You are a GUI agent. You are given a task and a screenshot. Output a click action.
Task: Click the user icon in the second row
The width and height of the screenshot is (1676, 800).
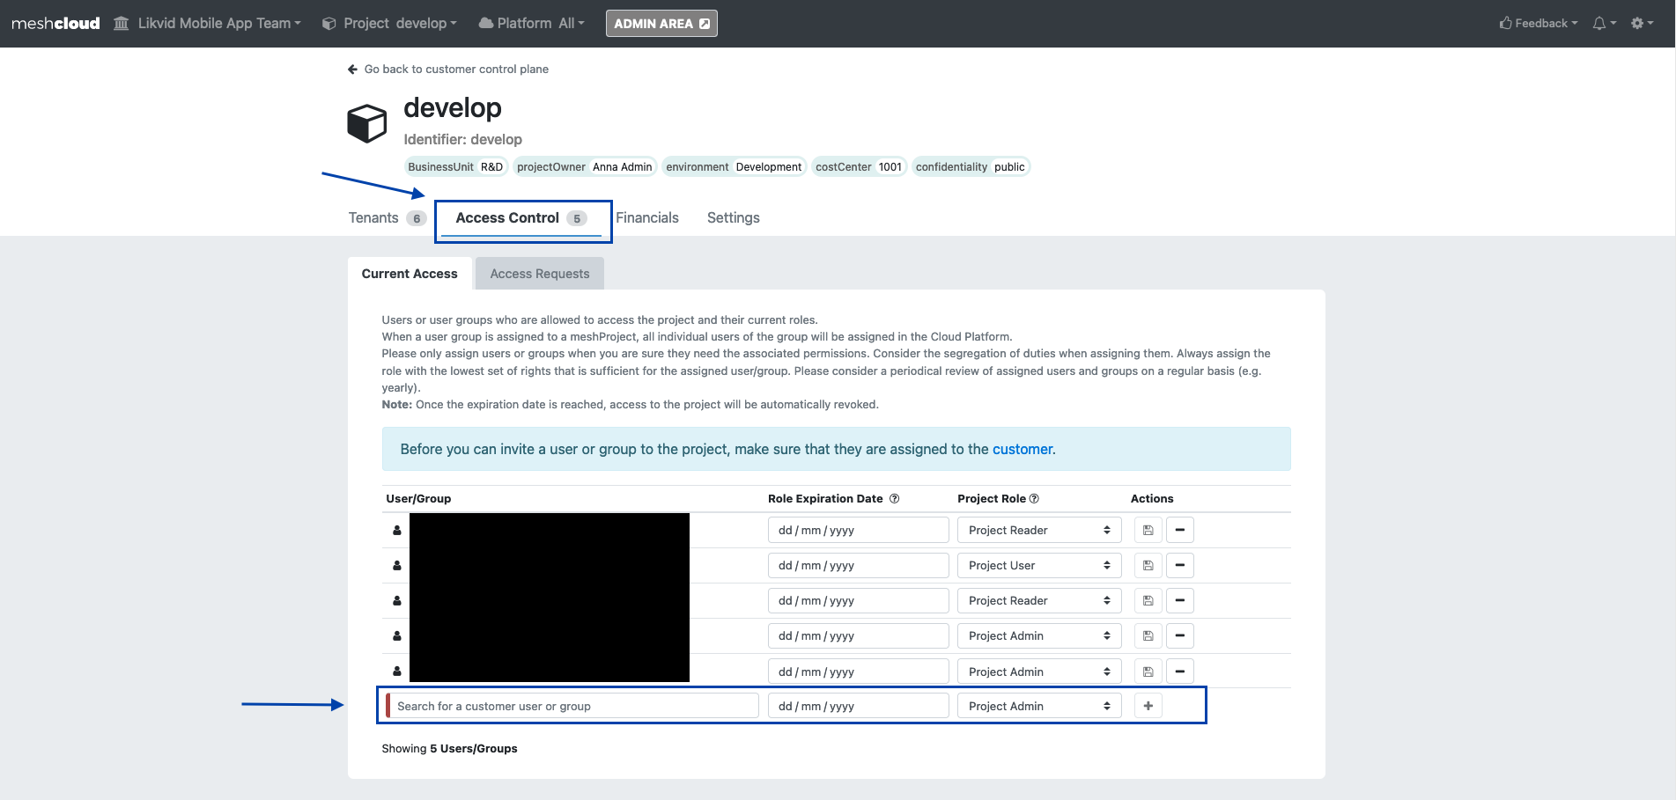pos(397,566)
